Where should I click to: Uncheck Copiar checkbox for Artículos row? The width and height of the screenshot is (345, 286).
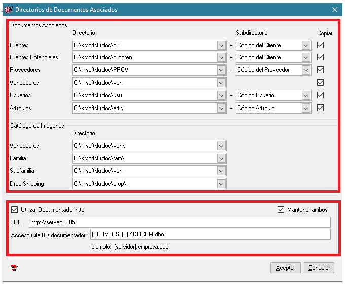pyautogui.click(x=320, y=108)
